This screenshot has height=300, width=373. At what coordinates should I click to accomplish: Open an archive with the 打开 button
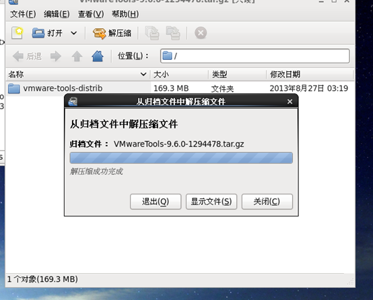(x=47, y=33)
